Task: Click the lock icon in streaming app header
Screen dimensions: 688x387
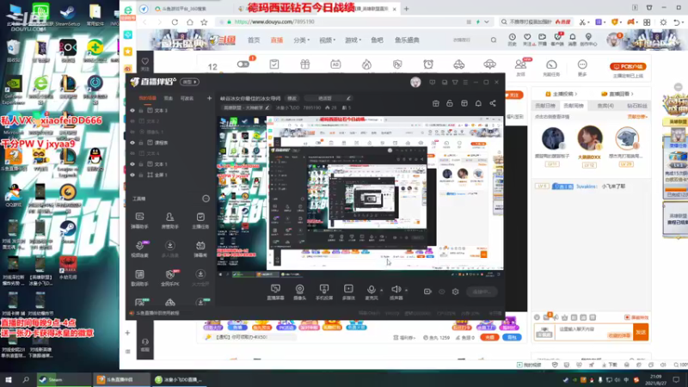Action: coord(450,103)
